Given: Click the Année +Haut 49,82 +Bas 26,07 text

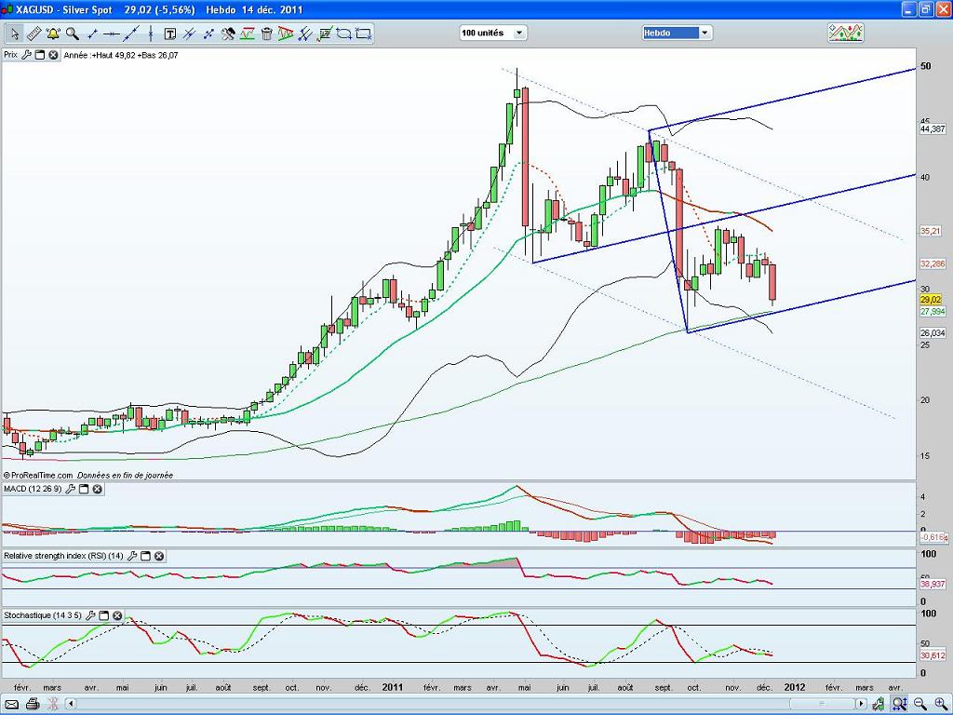Looking at the screenshot, I should (x=121, y=55).
